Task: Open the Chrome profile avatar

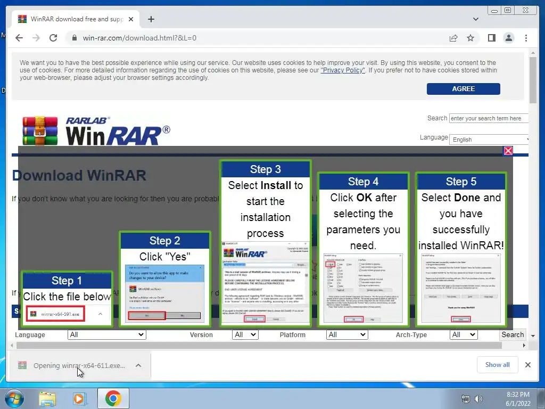Action: (x=508, y=38)
